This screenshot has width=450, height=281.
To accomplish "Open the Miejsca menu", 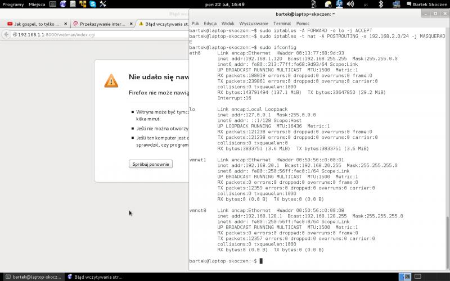I will 37,4.
